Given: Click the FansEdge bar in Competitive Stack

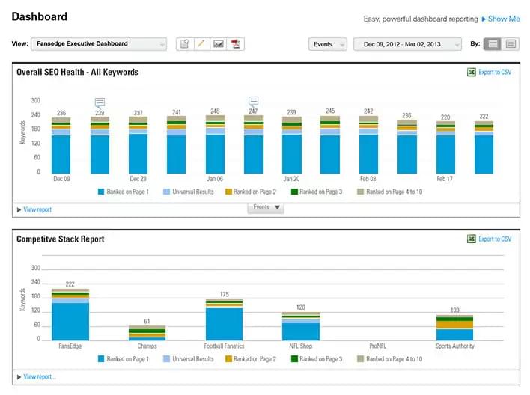Looking at the screenshot, I should pos(70,315).
